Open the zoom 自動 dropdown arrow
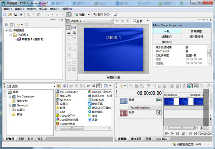The image size is (215, 149). click(148, 21)
